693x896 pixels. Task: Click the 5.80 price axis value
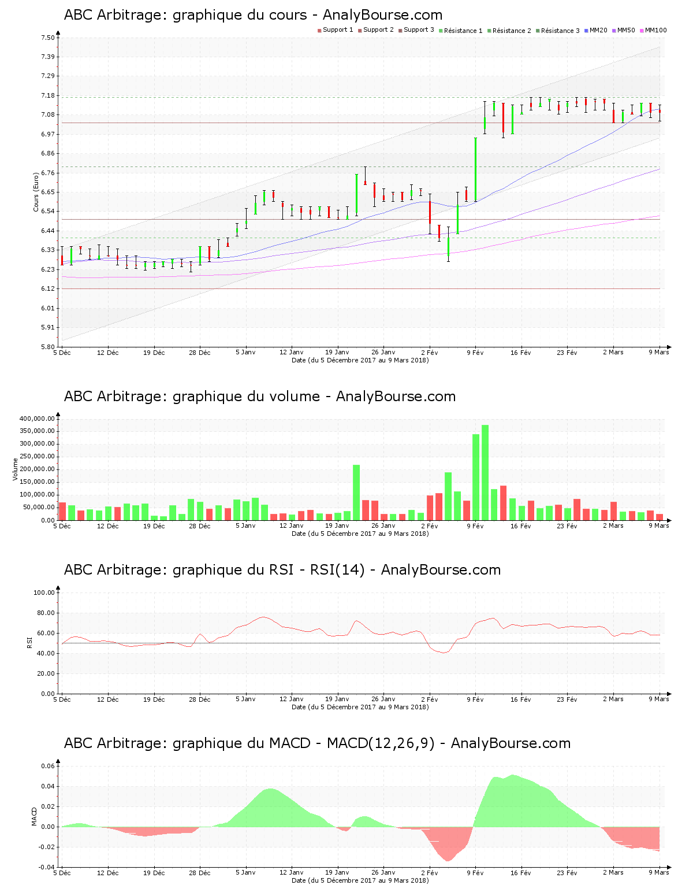pos(48,347)
